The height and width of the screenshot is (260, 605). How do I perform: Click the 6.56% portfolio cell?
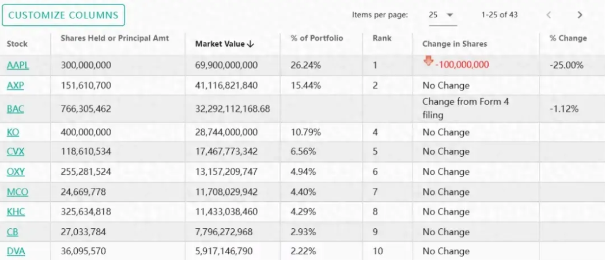pos(303,152)
